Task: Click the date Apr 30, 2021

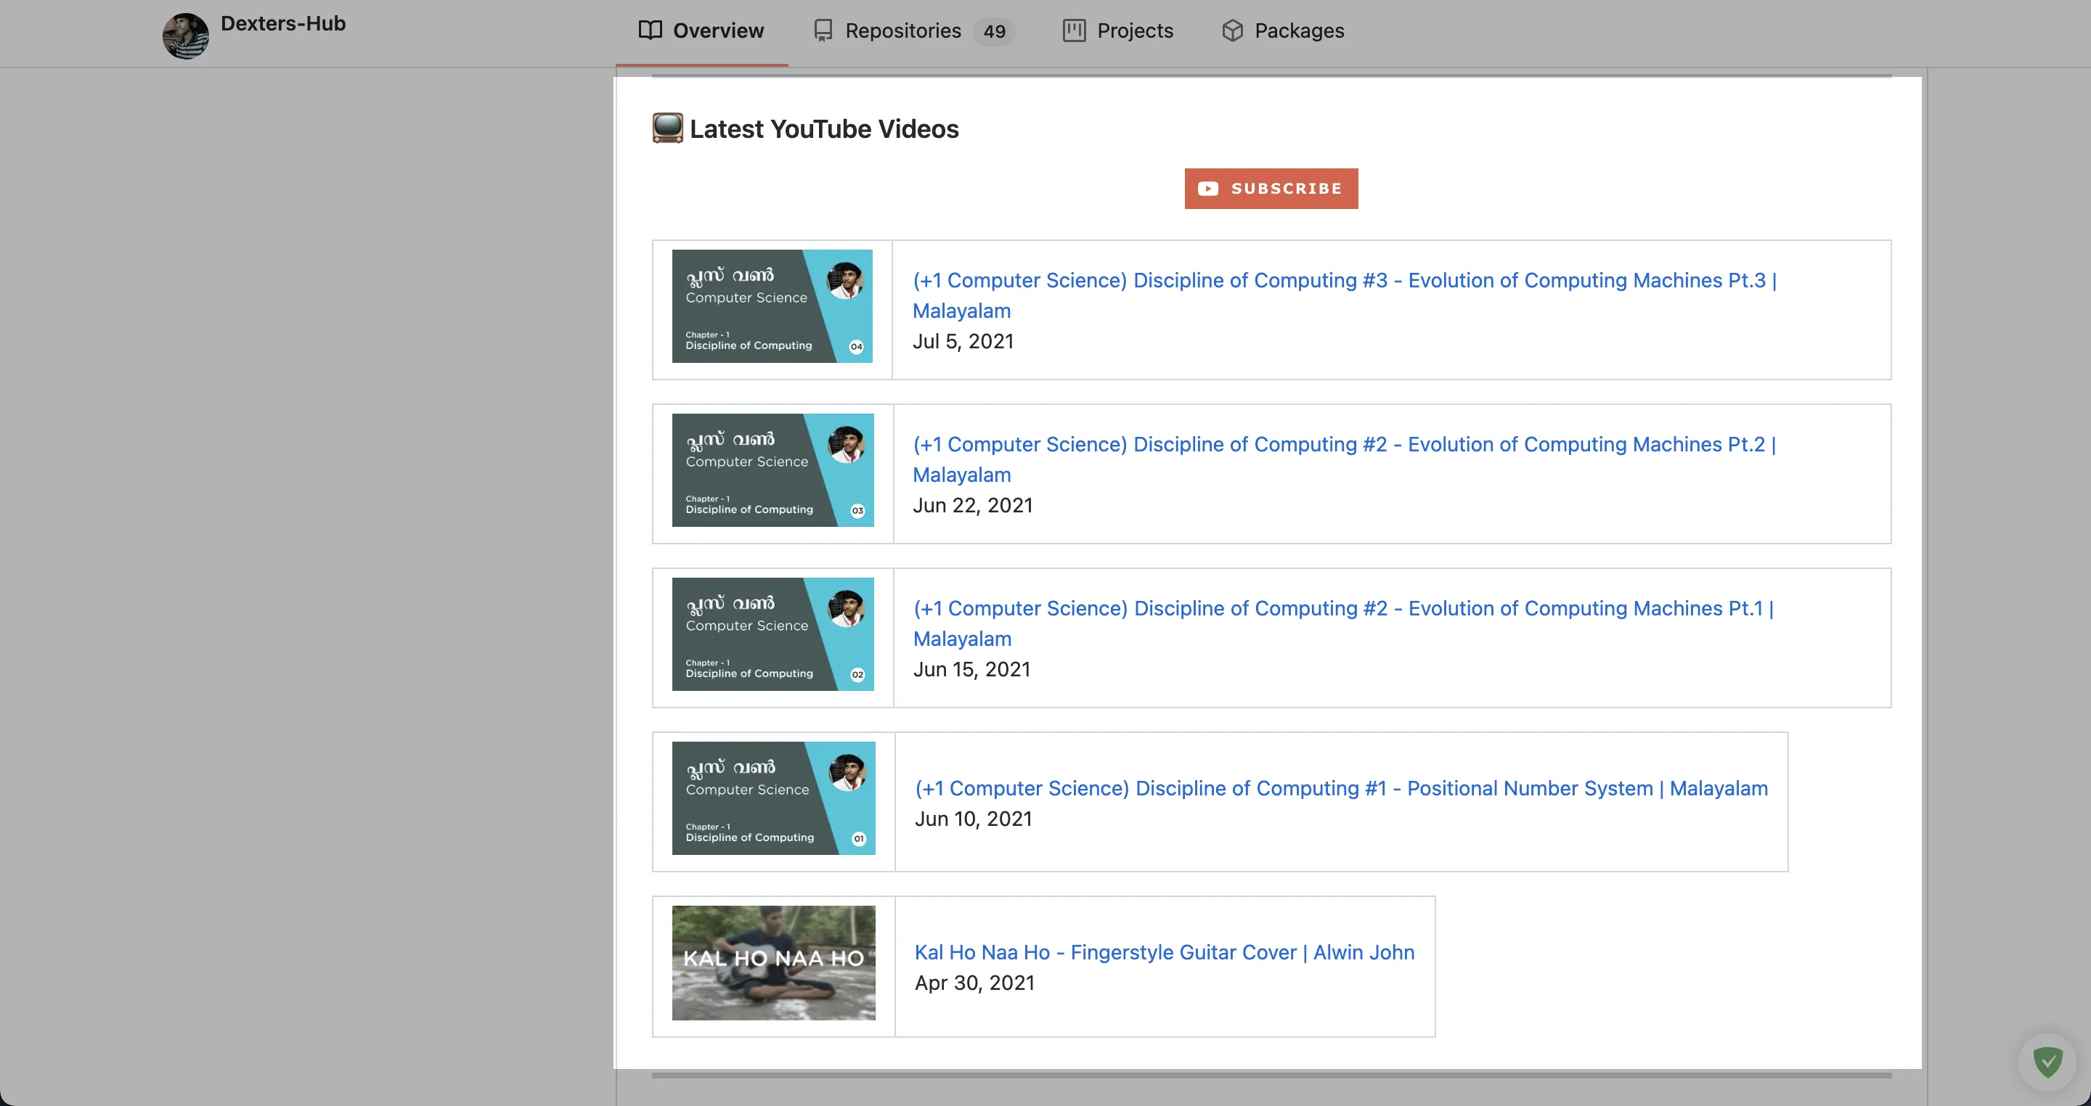Action: (x=975, y=982)
